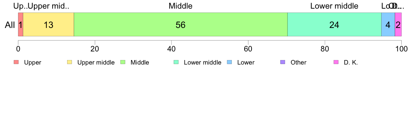
Task: Click the 'Lower middle' legend text
Action: click(x=203, y=62)
